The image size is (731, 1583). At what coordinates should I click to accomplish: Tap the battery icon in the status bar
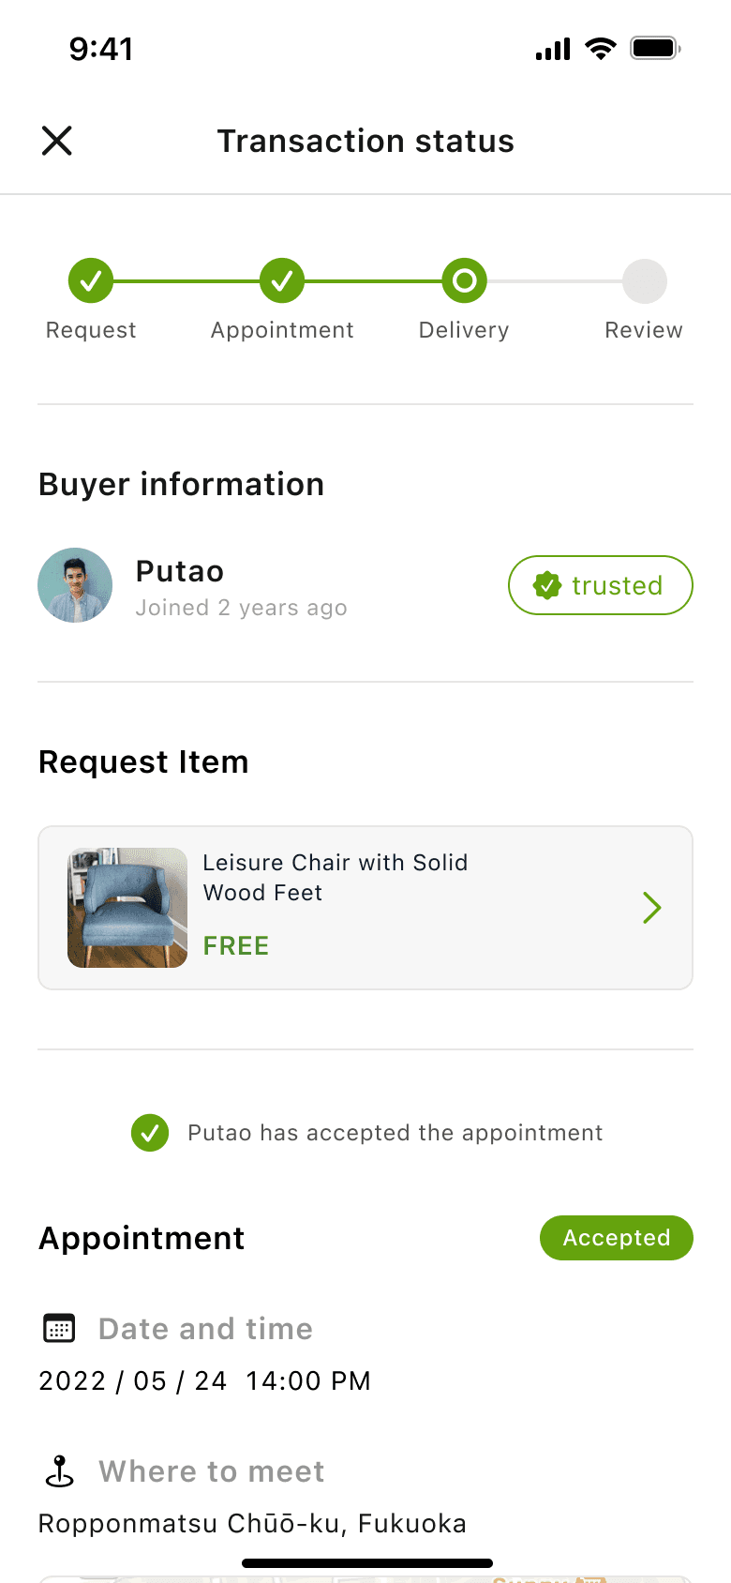(655, 48)
